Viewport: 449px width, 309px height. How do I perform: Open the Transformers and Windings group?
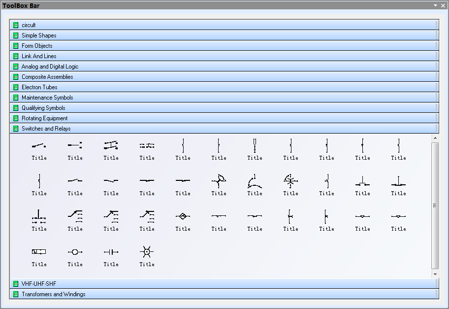coord(53,294)
